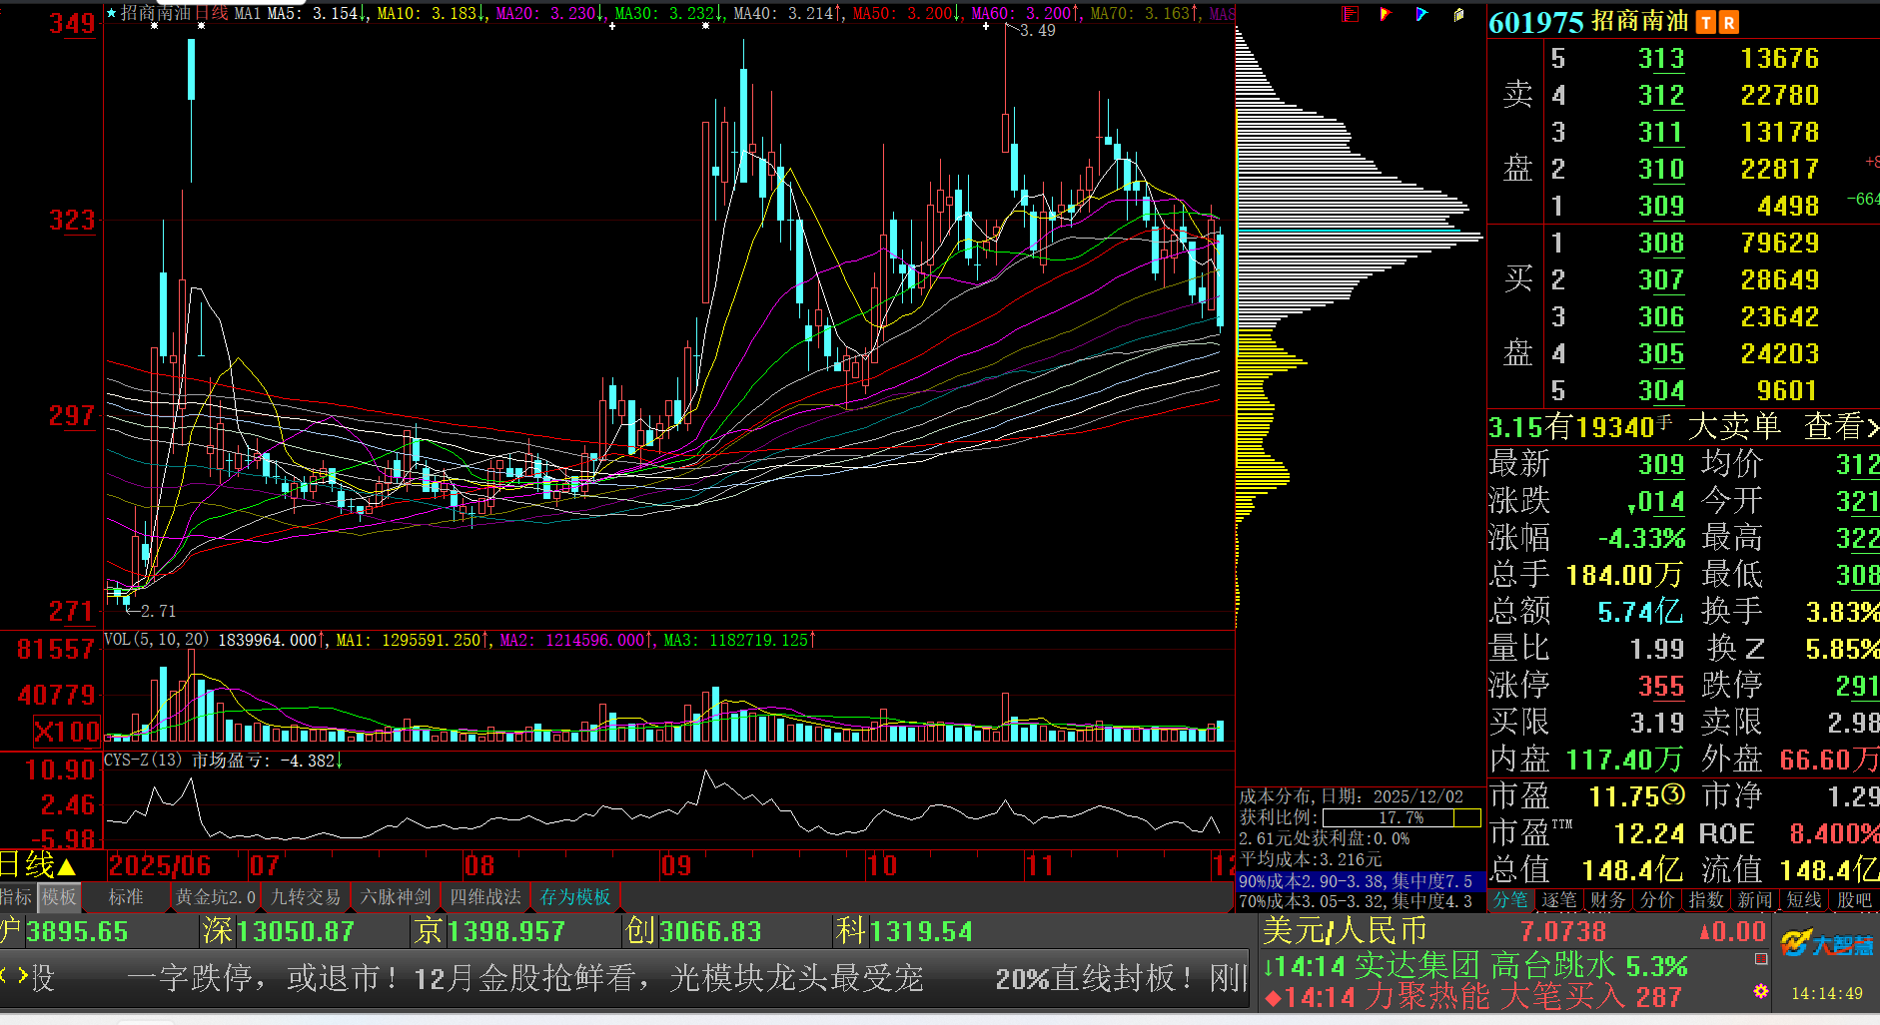Click the 京 index value 1398.957
Viewport: 1880px width, 1025px height.
(505, 931)
